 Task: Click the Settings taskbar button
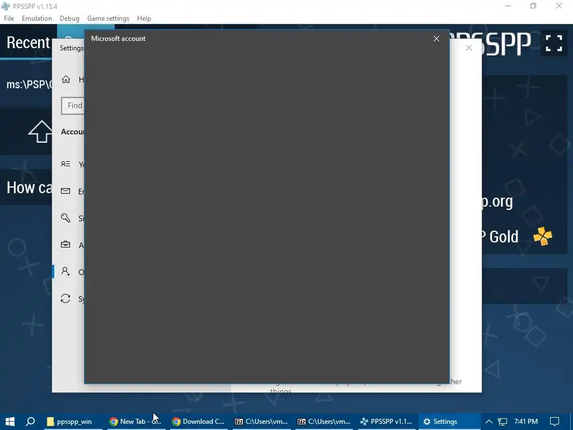(449, 422)
